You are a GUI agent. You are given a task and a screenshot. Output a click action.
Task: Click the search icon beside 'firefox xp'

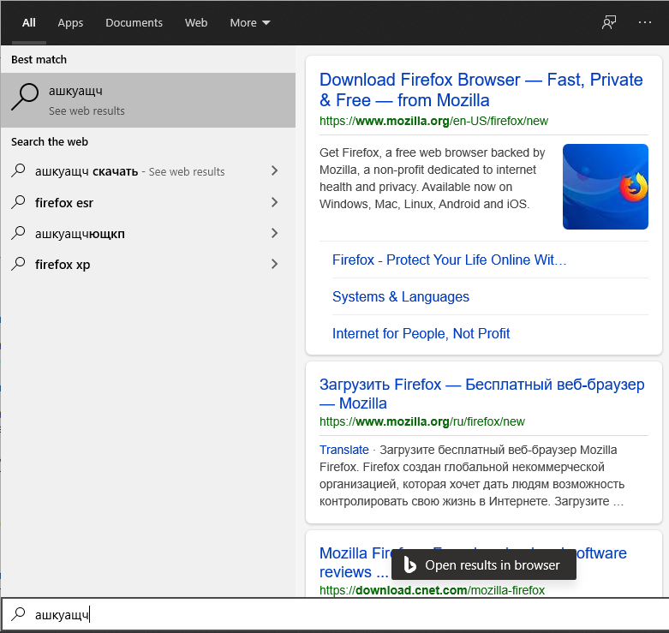[18, 264]
